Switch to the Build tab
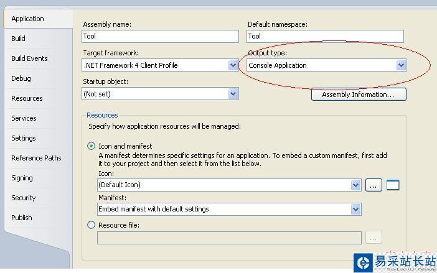Image resolution: width=437 pixels, height=273 pixels. point(19,39)
